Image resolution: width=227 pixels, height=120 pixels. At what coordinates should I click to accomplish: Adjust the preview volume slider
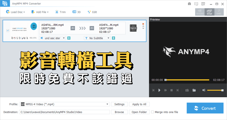click(x=215, y=90)
